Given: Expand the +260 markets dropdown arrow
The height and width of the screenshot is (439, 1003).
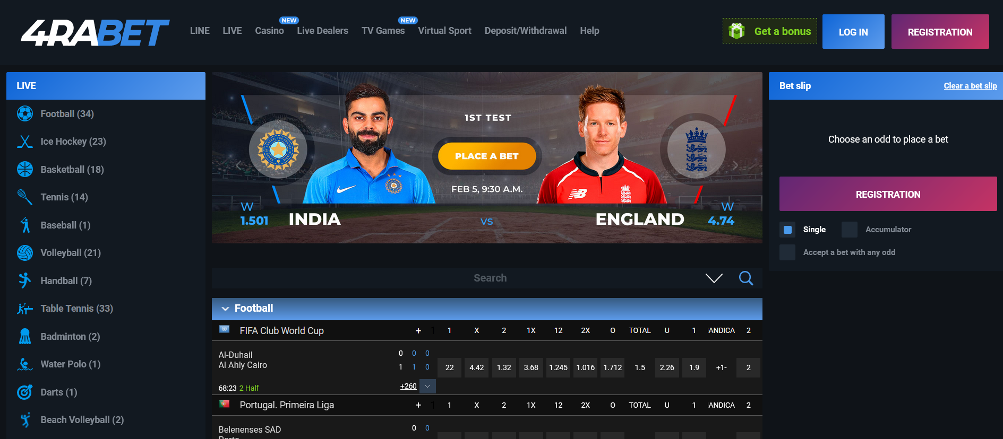Looking at the screenshot, I should click(427, 386).
